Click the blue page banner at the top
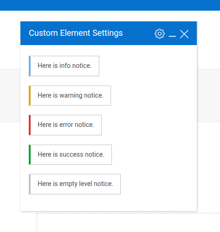 110,5
